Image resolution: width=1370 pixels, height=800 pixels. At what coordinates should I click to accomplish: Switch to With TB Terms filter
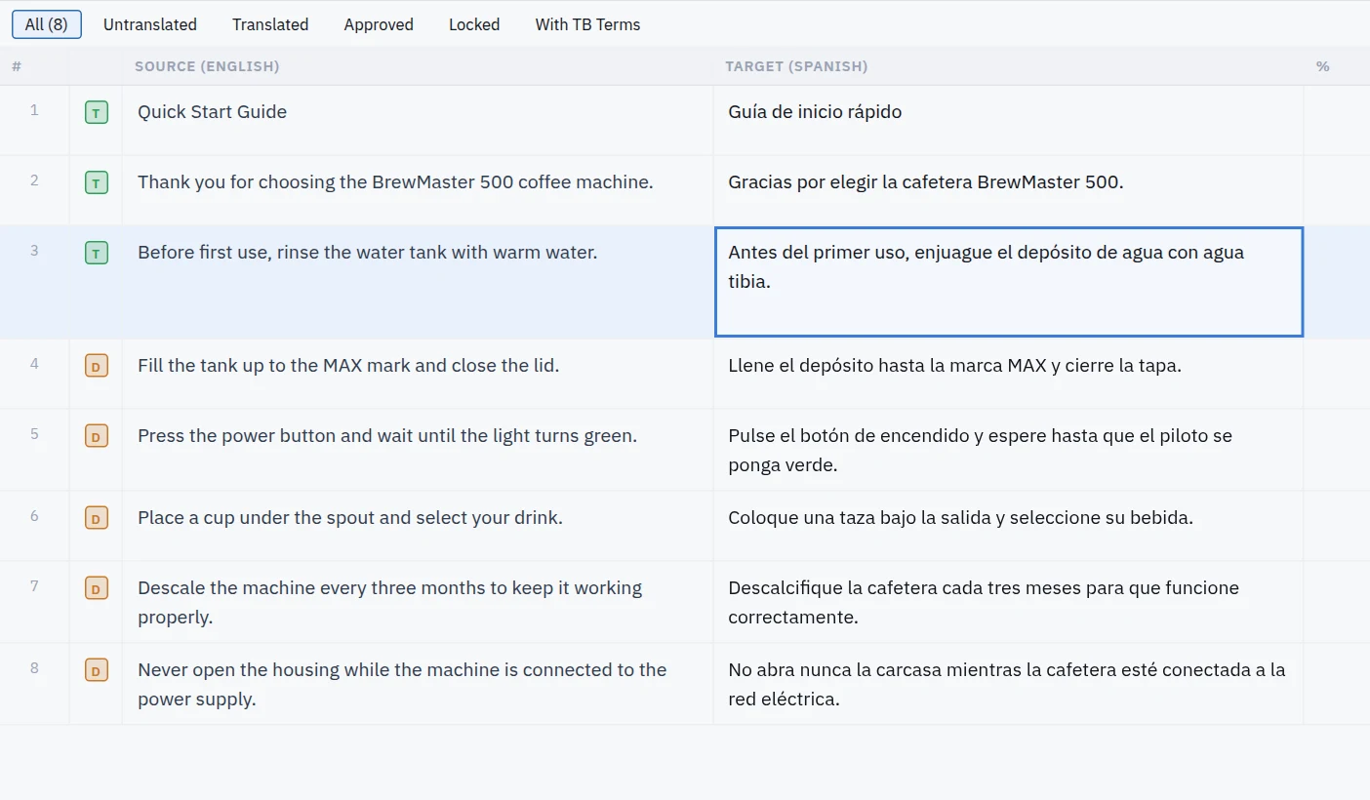[x=587, y=24]
